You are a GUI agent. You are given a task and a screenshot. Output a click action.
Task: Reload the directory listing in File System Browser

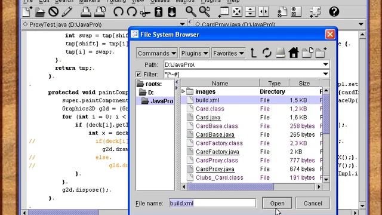tap(267, 53)
